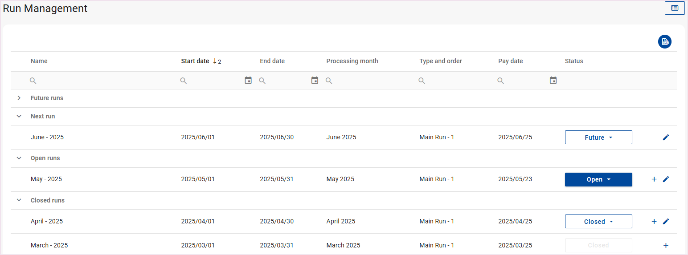688x255 pixels.
Task: Open the Open status dropdown for May
Action: point(598,179)
